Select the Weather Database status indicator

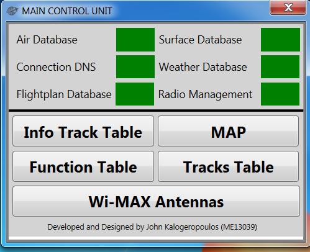pyautogui.click(x=280, y=66)
